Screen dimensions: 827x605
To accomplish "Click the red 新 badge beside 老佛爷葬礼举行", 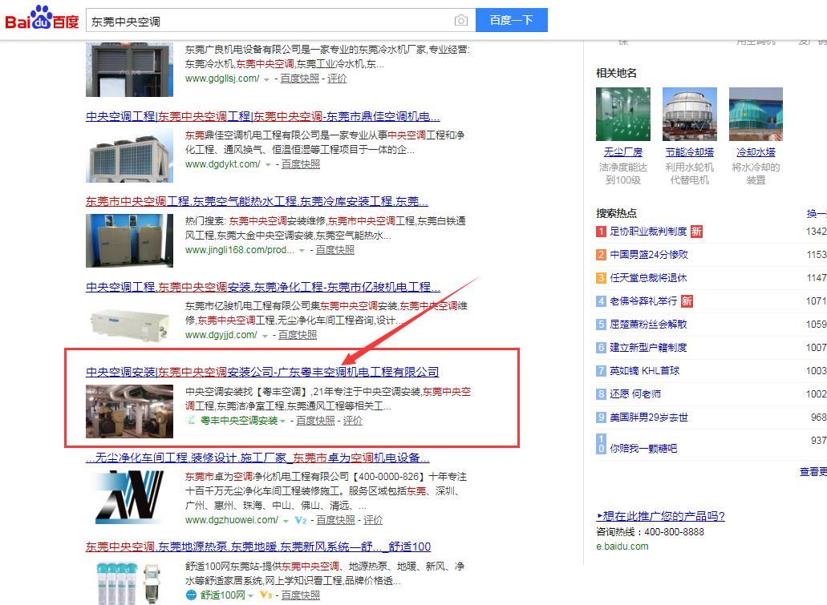I will click(x=686, y=301).
